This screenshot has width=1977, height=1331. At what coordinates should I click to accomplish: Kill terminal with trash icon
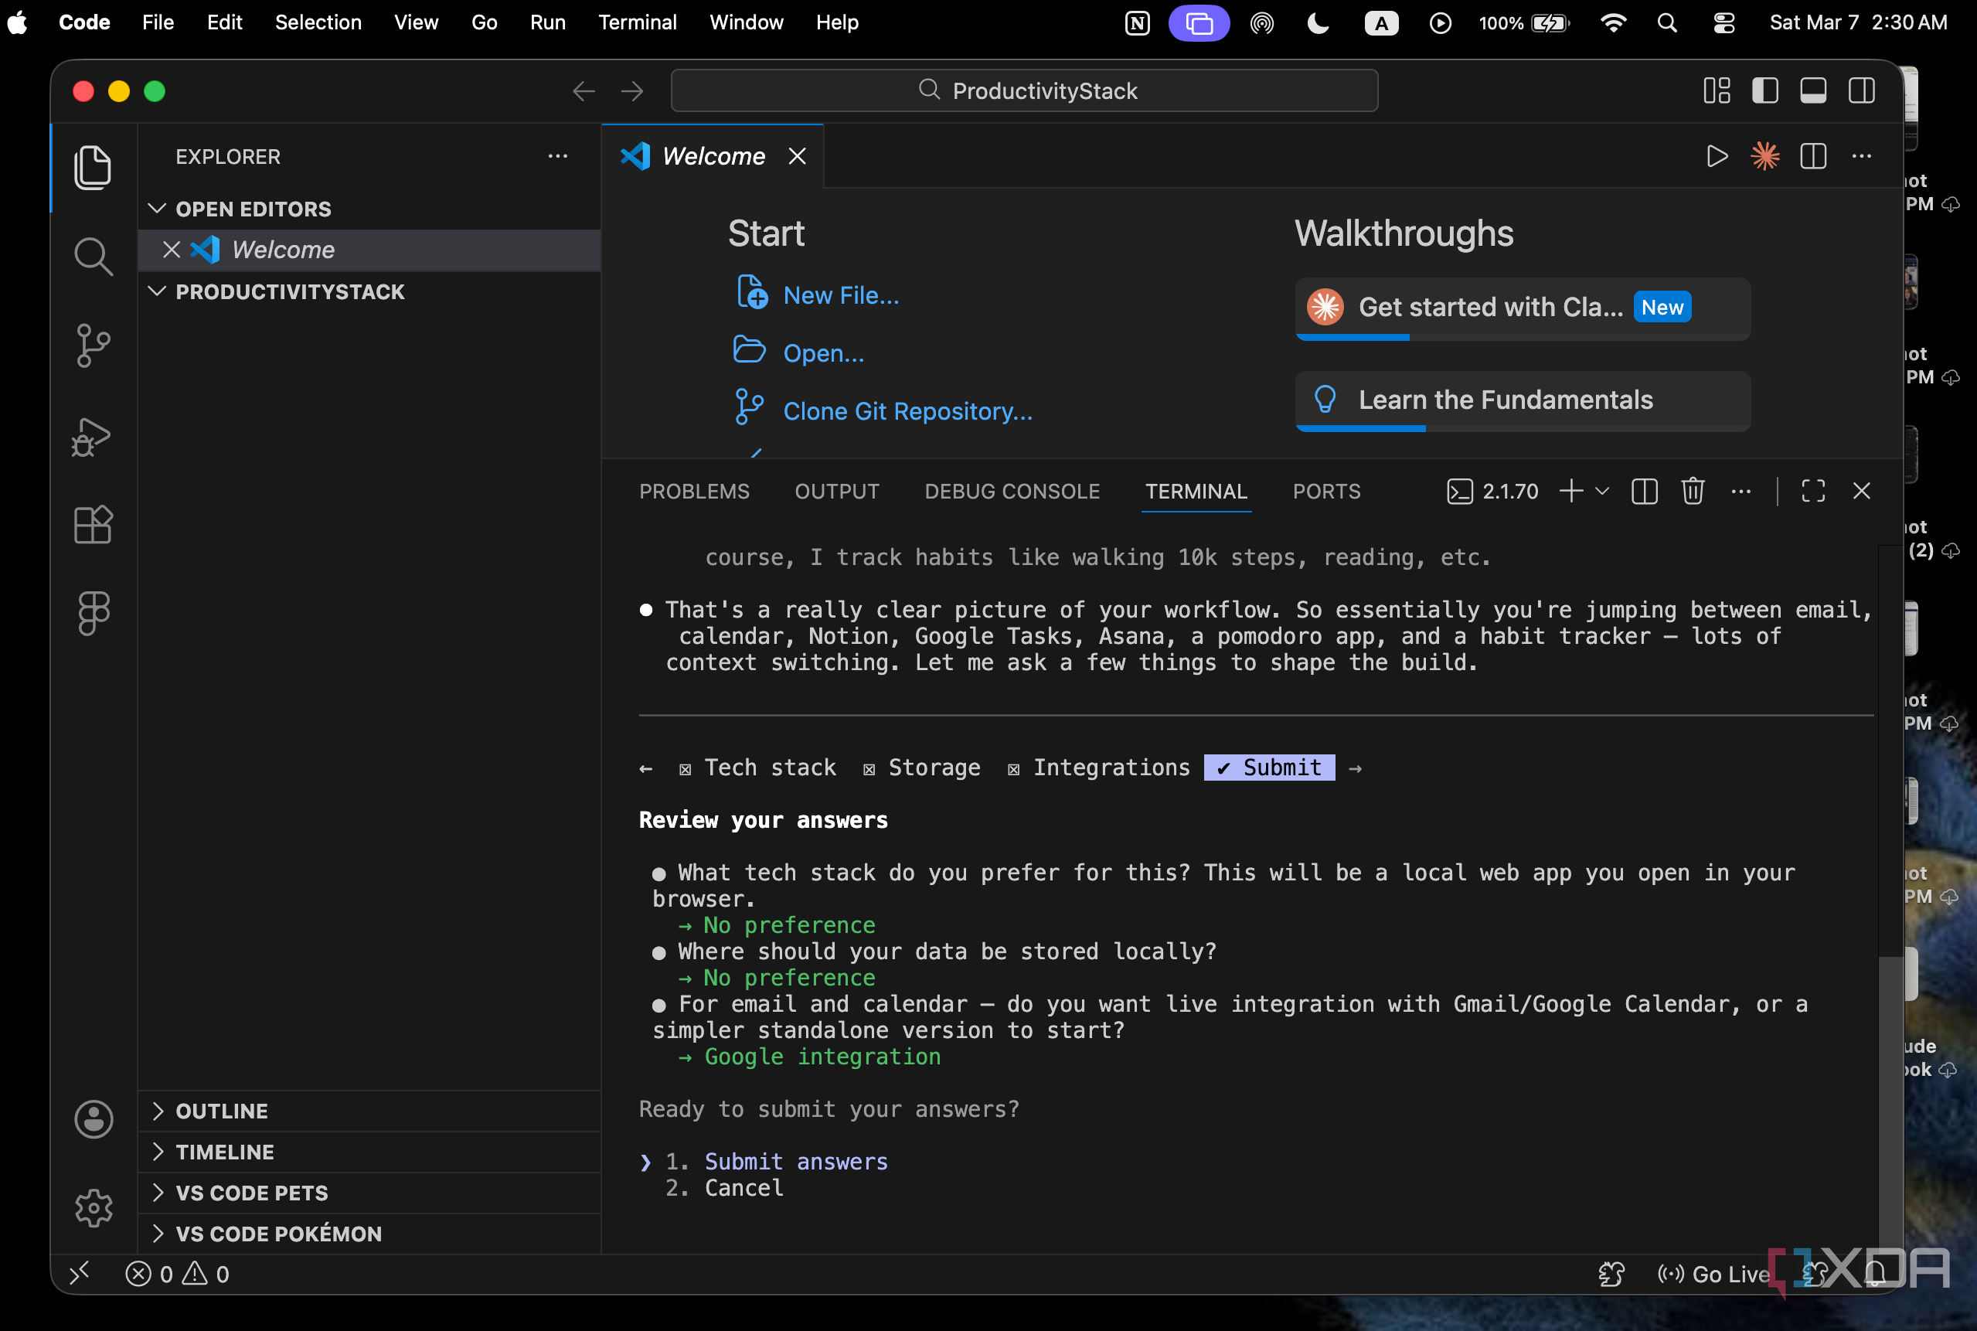[1693, 491]
